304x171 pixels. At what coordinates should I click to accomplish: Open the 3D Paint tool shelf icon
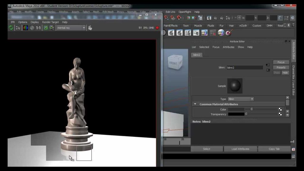point(229,33)
